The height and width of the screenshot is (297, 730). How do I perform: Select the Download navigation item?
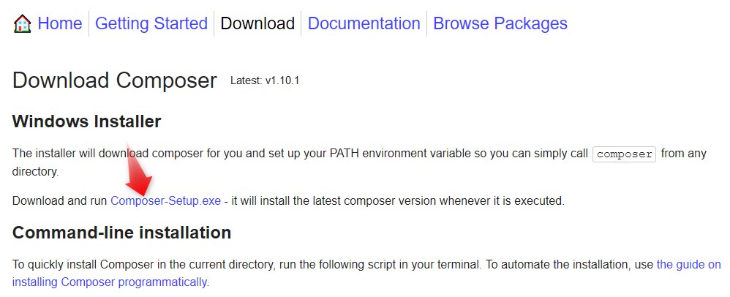[x=257, y=23]
